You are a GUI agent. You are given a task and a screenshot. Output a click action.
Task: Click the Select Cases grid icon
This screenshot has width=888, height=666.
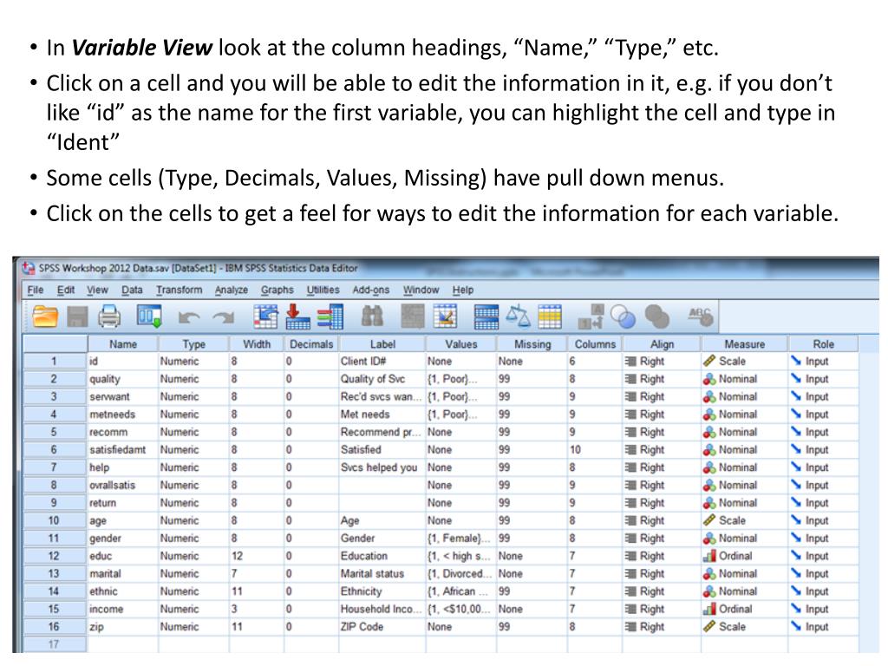(x=550, y=317)
